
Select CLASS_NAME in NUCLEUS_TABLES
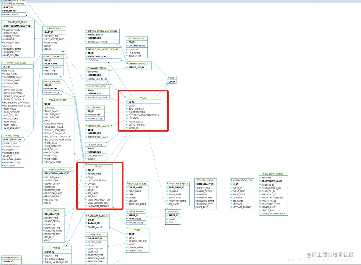click(x=135, y=187)
